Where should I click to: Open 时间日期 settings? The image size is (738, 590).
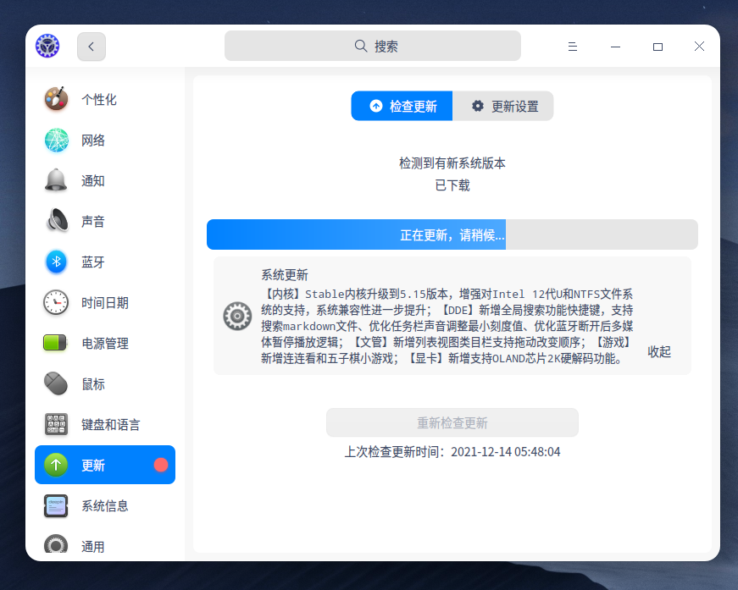coord(105,302)
